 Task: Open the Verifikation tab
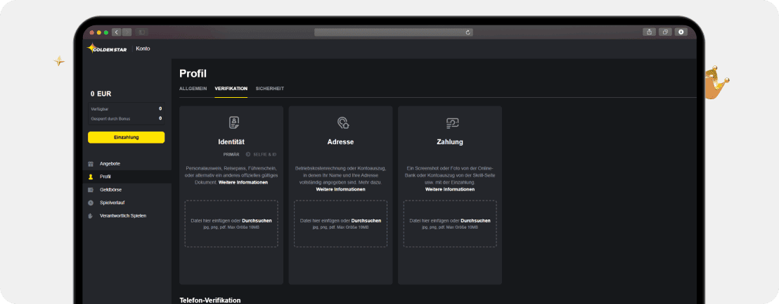[231, 89]
